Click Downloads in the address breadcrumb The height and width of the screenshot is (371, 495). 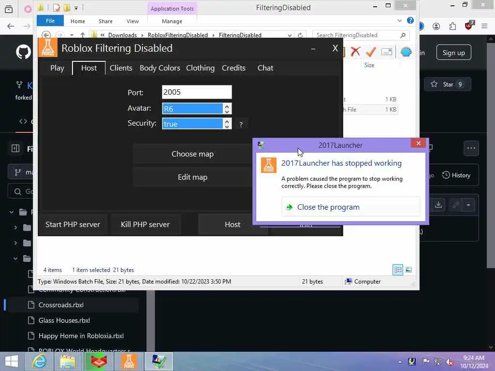tap(122, 35)
